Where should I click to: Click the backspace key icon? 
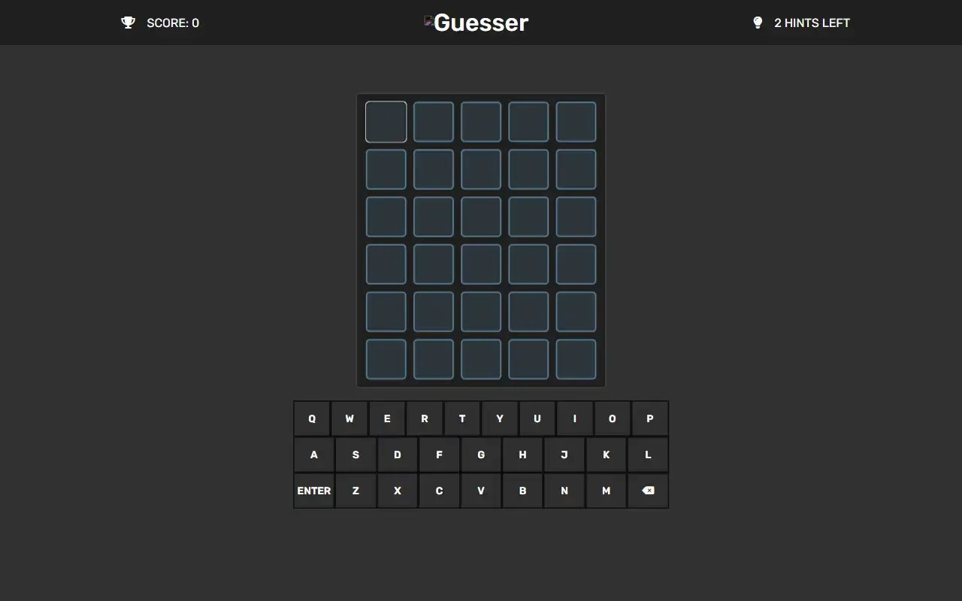(x=648, y=491)
